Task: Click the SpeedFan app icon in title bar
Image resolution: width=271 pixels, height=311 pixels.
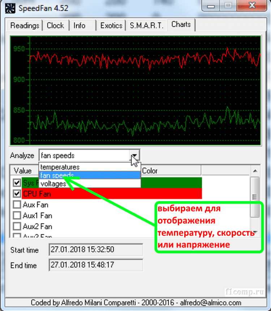Action: point(10,8)
